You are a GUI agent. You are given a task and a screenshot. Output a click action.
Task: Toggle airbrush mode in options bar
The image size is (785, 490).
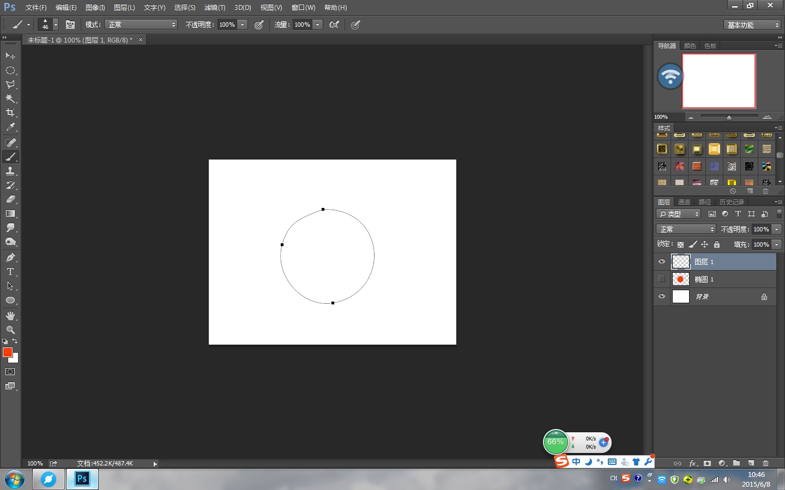pyautogui.click(x=334, y=24)
